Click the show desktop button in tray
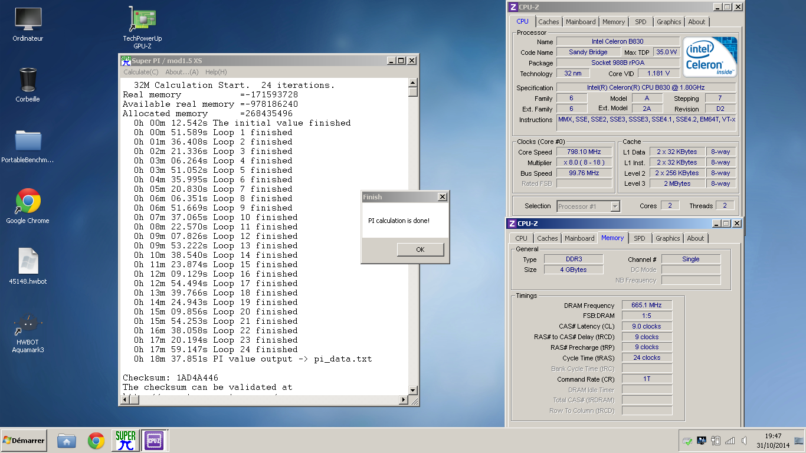Screen dimensions: 806x453 (799, 441)
